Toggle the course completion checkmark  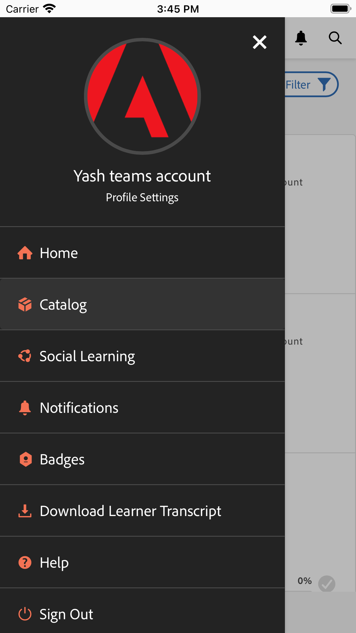[x=326, y=583]
